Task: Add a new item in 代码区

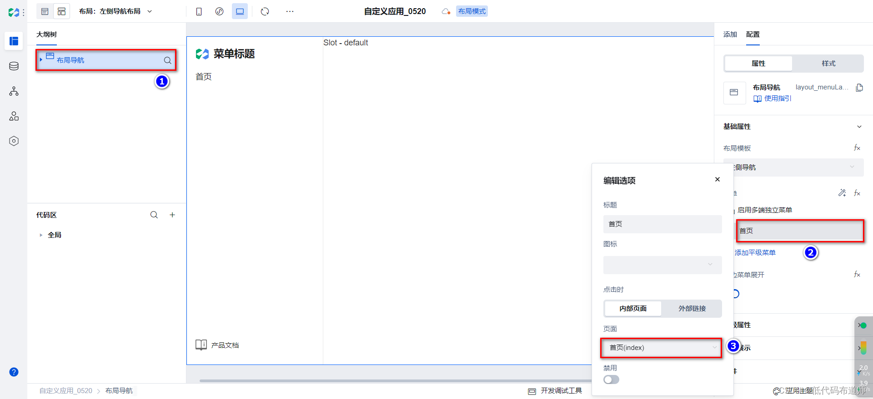Action: [172, 215]
